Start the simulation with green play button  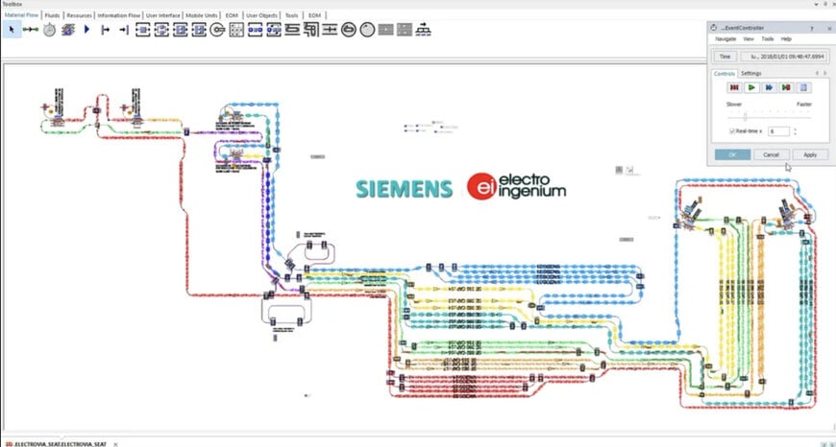click(751, 87)
